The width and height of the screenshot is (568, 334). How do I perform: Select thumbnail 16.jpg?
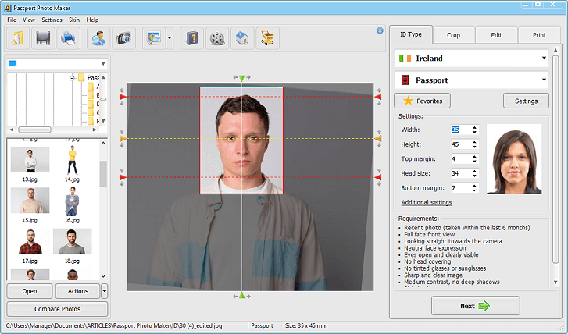pyautogui.click(x=72, y=204)
